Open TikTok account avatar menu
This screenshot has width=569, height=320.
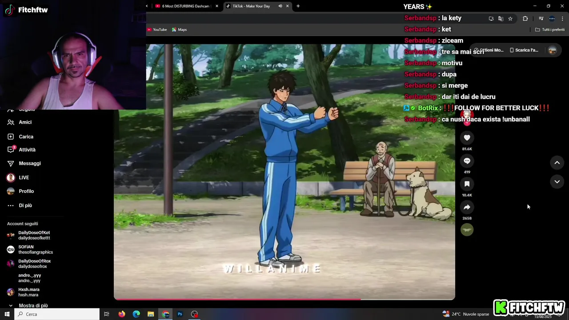click(553, 50)
